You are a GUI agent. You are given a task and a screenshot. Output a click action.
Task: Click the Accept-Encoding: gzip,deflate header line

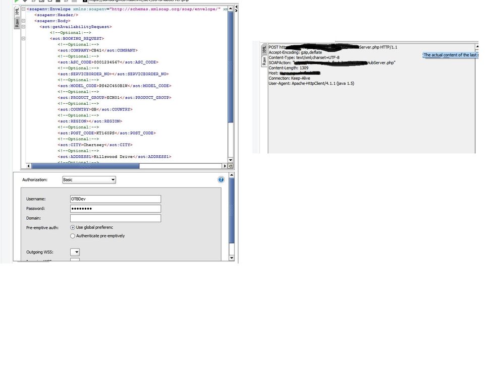point(295,52)
